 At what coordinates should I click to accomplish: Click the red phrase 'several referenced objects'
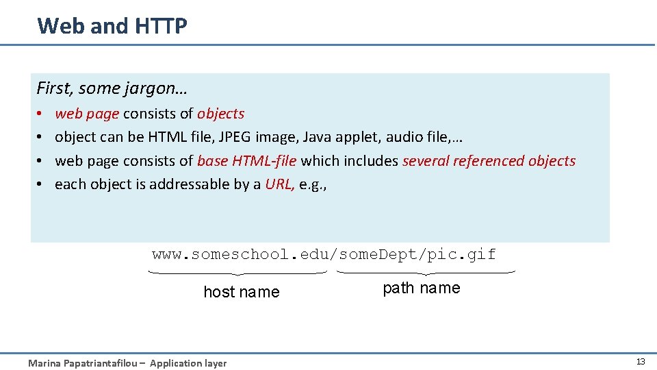[x=489, y=160]
